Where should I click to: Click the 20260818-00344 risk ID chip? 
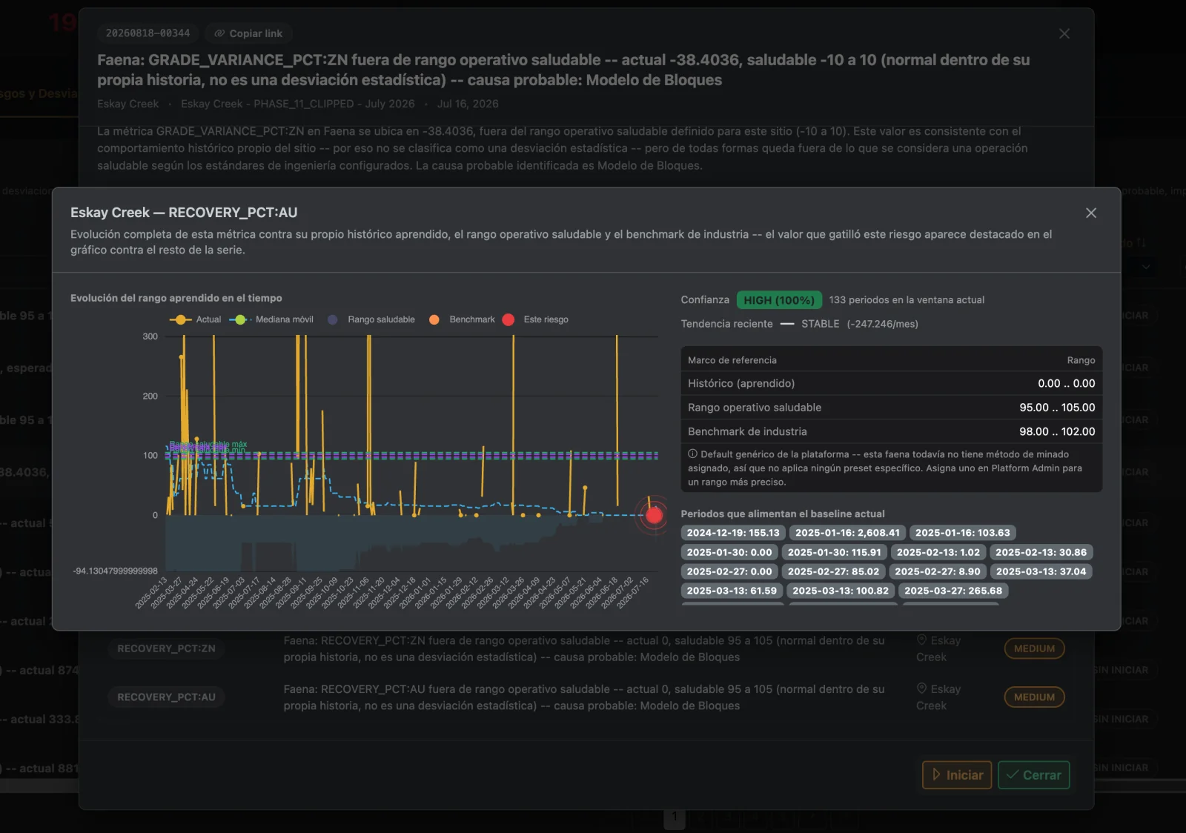[148, 33]
